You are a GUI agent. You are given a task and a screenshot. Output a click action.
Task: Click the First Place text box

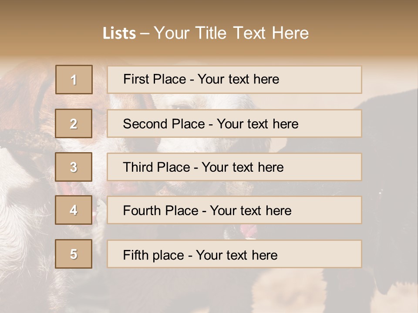pos(234,80)
